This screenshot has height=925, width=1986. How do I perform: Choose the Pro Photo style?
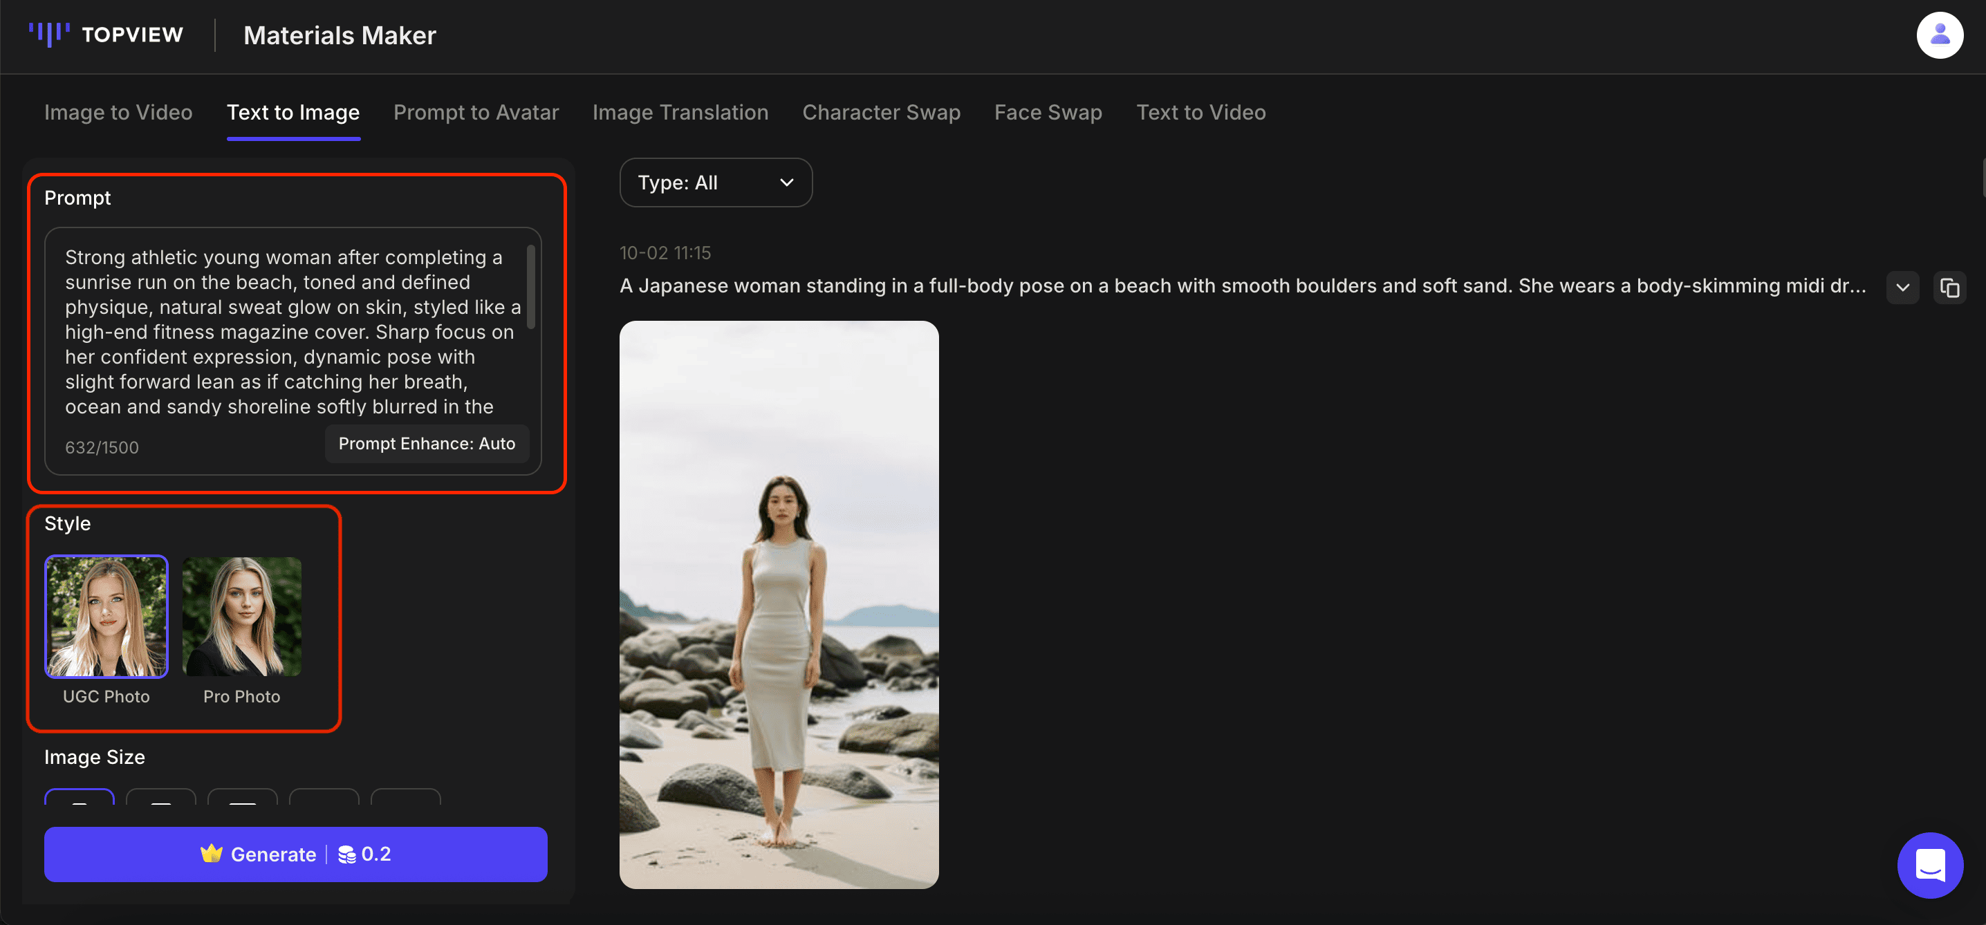pos(241,616)
